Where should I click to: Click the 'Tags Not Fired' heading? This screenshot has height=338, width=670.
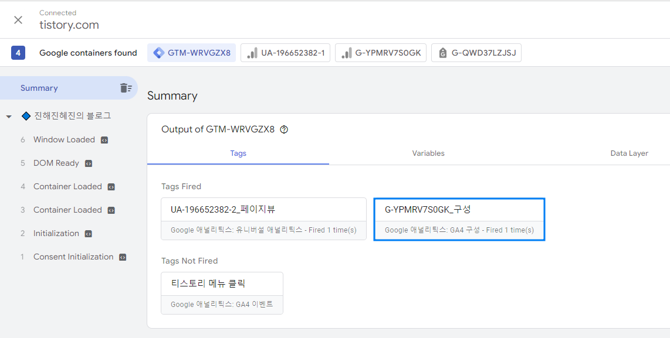tap(190, 261)
